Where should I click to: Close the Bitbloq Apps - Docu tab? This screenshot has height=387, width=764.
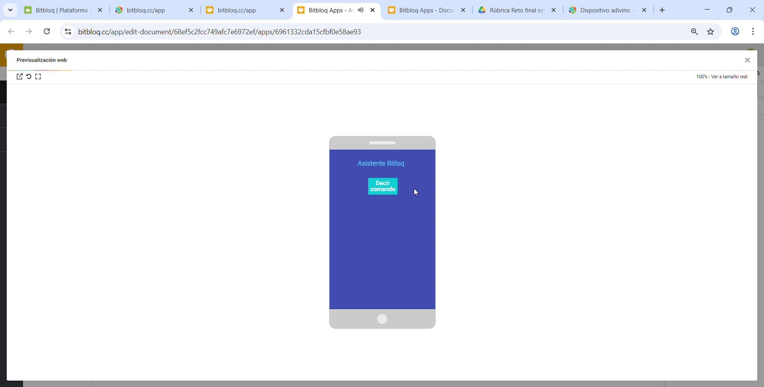pyautogui.click(x=463, y=10)
